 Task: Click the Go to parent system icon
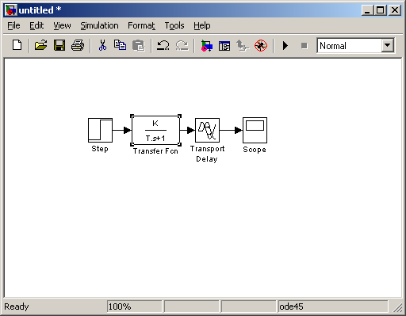pyautogui.click(x=242, y=45)
